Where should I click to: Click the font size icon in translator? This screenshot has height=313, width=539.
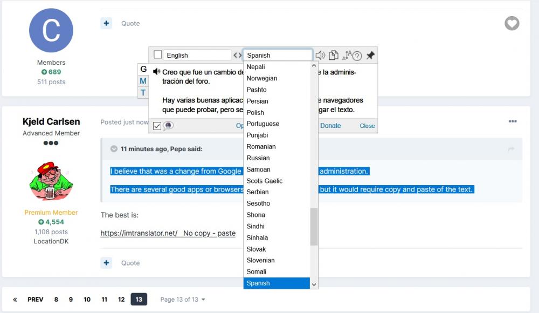347,55
